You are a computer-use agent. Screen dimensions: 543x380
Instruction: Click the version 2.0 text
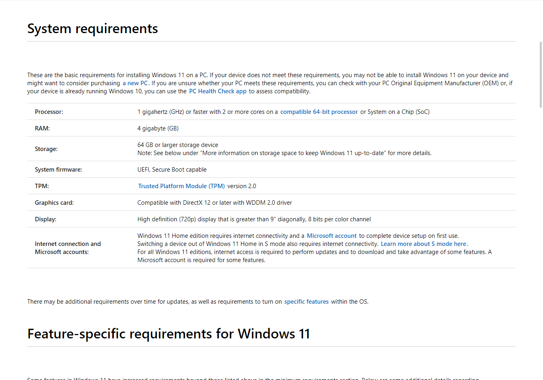tap(242, 186)
